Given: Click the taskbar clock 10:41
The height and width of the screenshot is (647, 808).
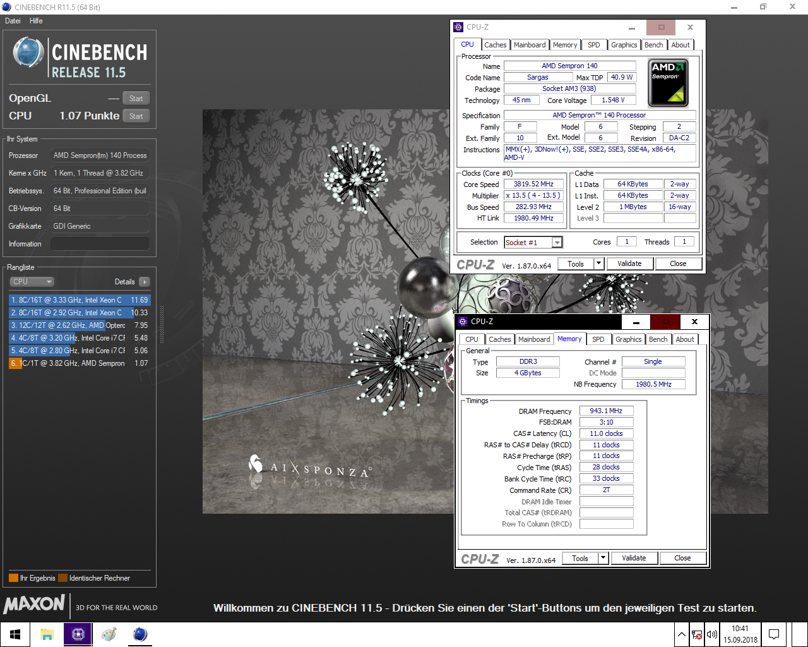Looking at the screenshot, I should (740, 634).
